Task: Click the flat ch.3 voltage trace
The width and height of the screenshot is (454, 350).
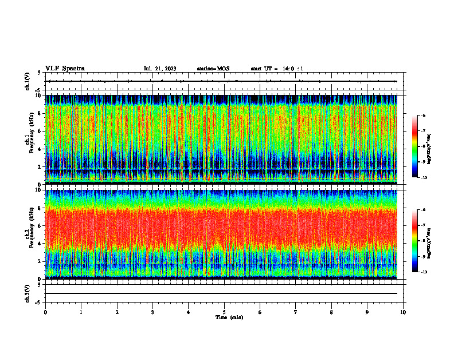Action: (x=221, y=293)
